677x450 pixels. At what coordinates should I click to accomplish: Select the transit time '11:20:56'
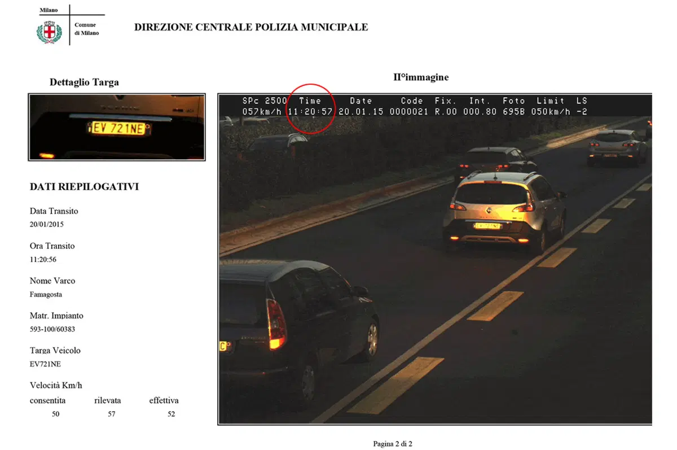point(43,260)
